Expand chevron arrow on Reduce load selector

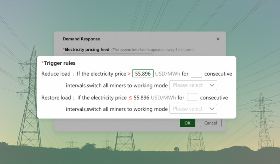click(212, 85)
